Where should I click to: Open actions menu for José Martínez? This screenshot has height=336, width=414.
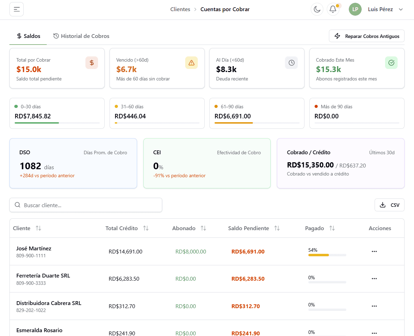coord(374,251)
